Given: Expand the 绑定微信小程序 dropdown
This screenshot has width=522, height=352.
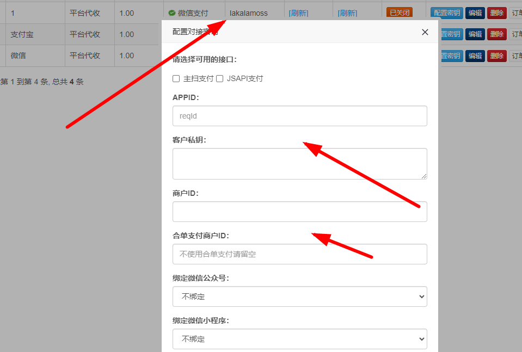Looking at the screenshot, I should tap(299, 339).
